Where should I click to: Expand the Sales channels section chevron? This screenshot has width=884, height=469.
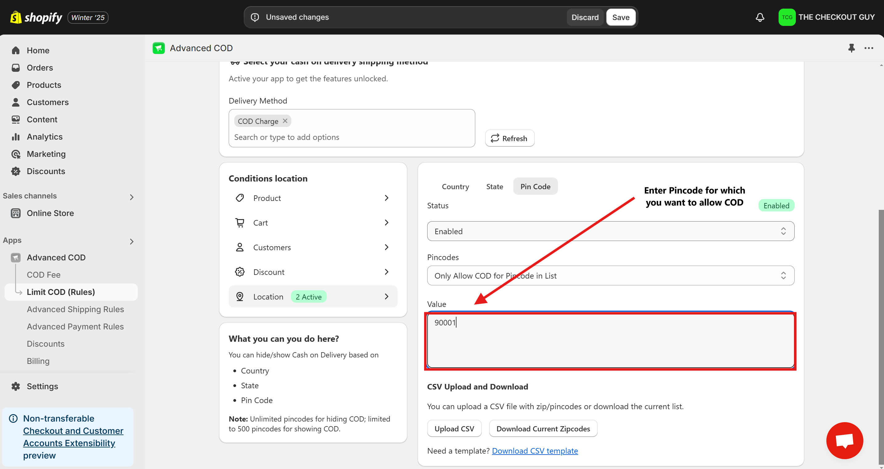[x=132, y=197]
